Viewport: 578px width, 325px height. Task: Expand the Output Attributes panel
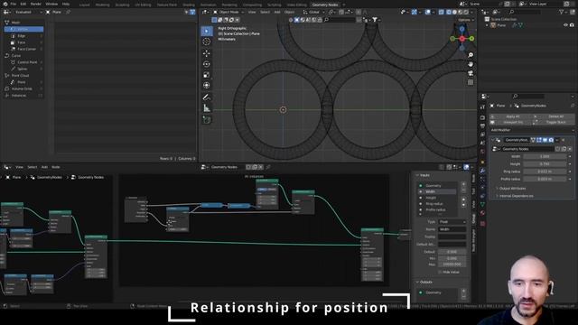click(x=512, y=189)
